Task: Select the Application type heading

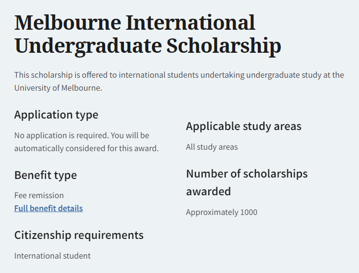Action: [x=56, y=115]
